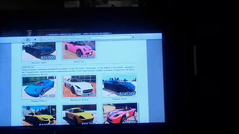This screenshot has width=239, height=134.
Task: Select the $21,000 Declasse Vigero car
Action: point(39,51)
